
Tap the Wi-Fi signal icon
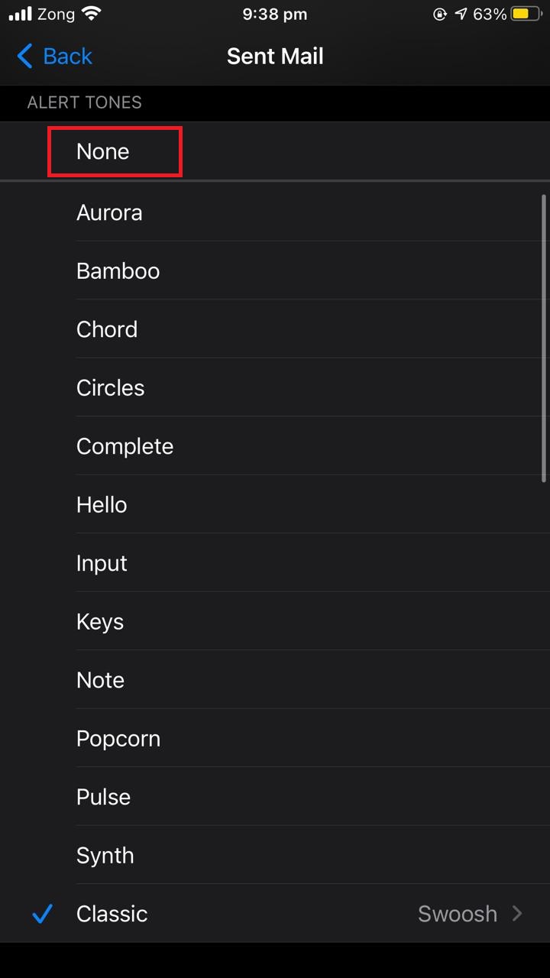(x=92, y=14)
